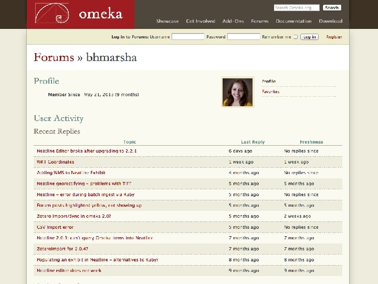Click into the Password field
Viewport: 378px width, 284px height.
coord(244,37)
